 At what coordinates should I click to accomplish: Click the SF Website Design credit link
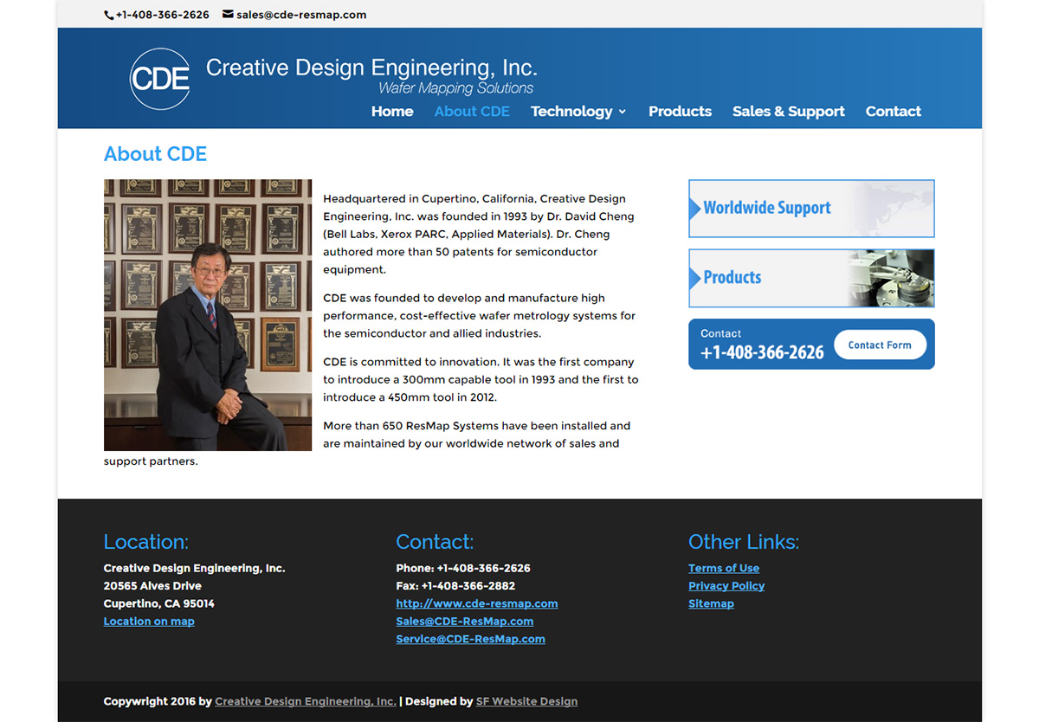(x=526, y=701)
